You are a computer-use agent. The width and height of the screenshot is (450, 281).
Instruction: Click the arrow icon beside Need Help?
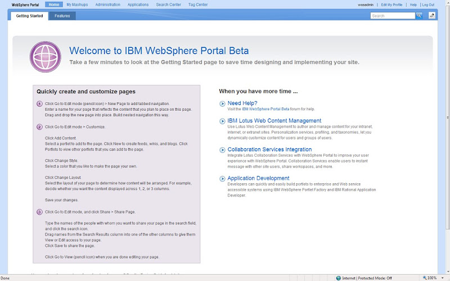click(x=223, y=103)
